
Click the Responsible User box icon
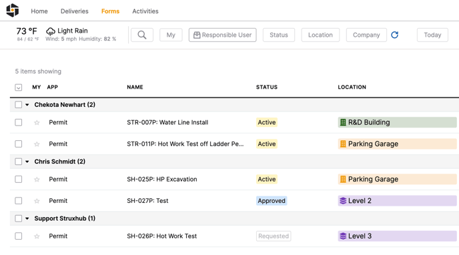[x=197, y=35]
